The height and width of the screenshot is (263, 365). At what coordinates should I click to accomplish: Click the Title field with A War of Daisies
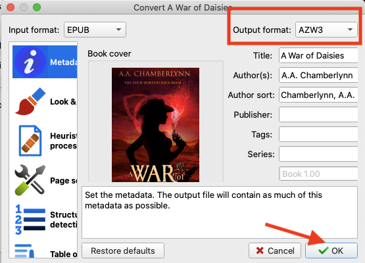318,55
